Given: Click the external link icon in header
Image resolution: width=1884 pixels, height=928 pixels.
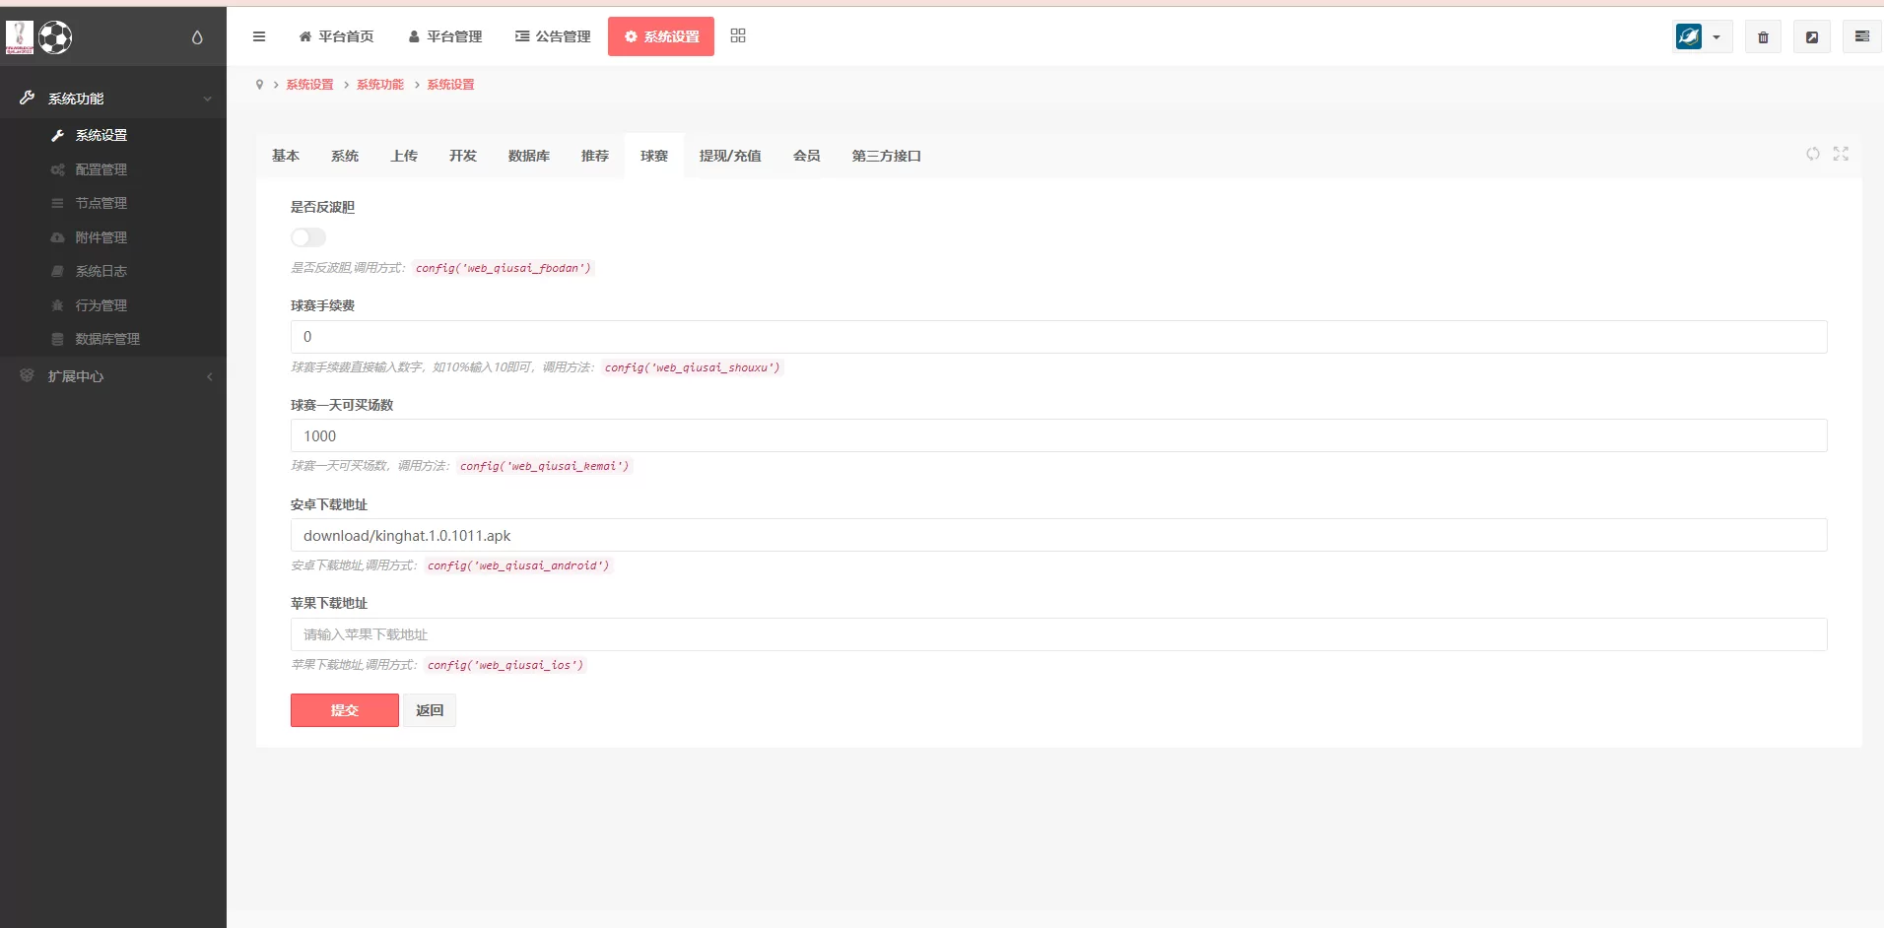Looking at the screenshot, I should [1811, 37].
